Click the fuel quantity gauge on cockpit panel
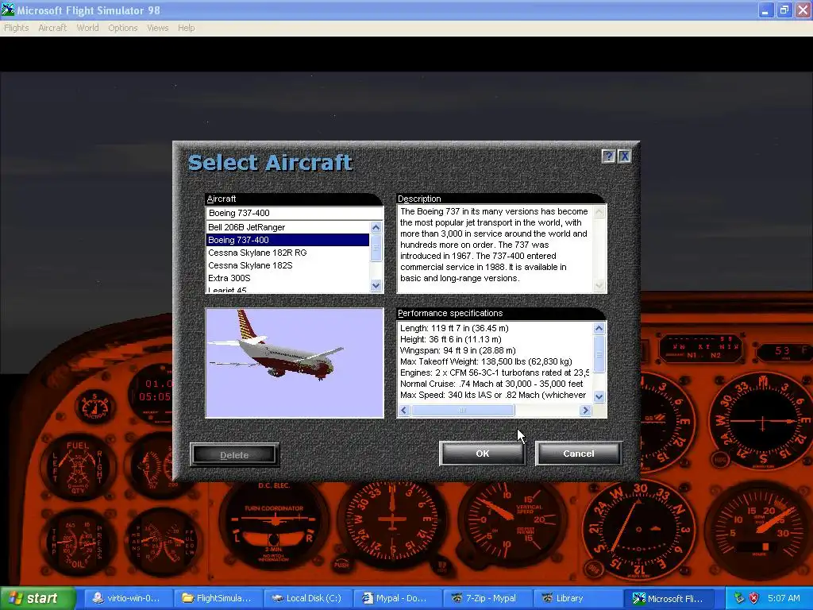813x610 pixels. (x=78, y=466)
